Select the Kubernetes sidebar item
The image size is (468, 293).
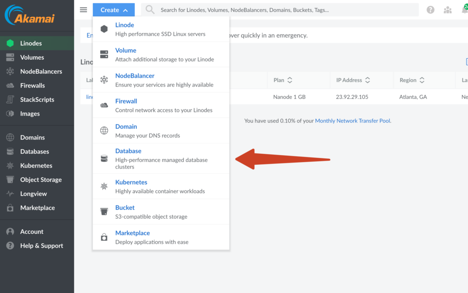(36, 165)
